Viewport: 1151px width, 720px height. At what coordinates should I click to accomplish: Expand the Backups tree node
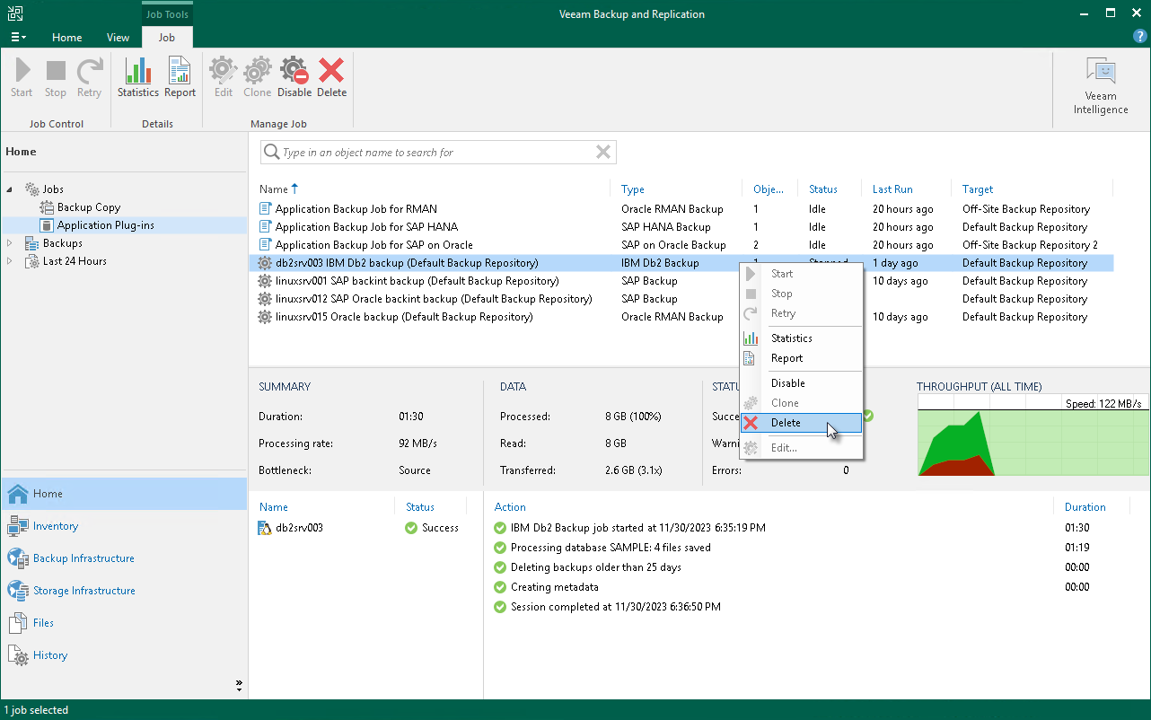tap(10, 243)
